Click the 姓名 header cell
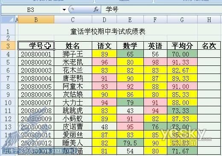 pos(73,45)
